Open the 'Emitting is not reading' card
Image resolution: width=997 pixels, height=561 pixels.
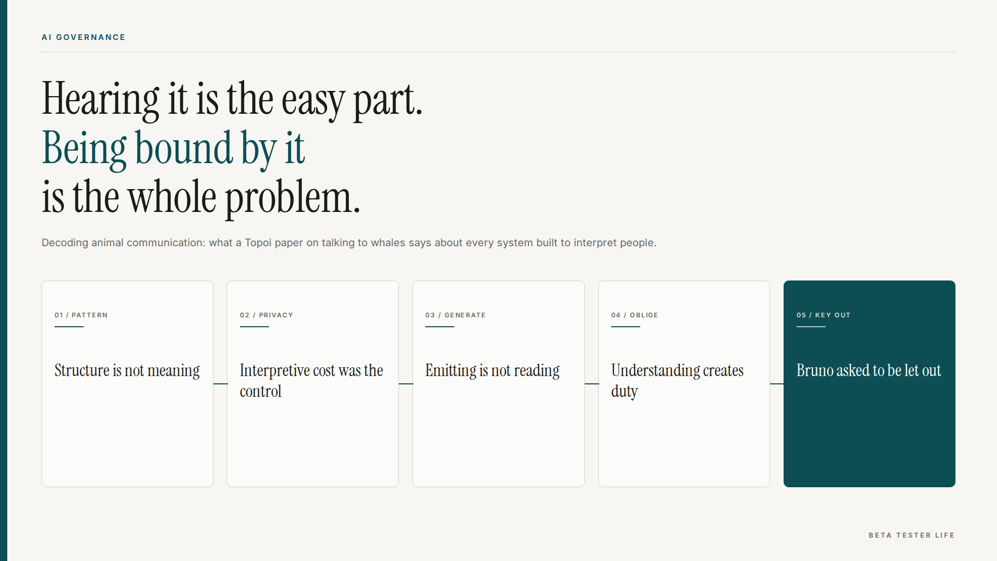point(498,384)
